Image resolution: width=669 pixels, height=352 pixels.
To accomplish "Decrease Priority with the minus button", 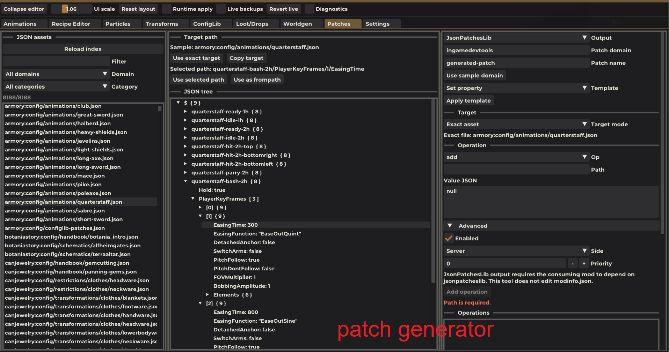I will (573, 263).
